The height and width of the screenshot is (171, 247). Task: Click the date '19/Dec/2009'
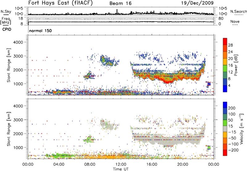[x=197, y=3]
